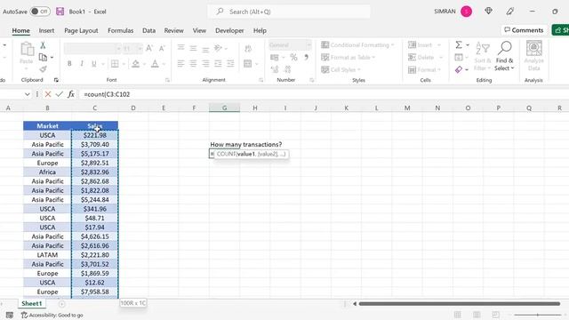Screen dimensions: 569x320
Task: Click the Cut scissors icon
Action: [43, 45]
